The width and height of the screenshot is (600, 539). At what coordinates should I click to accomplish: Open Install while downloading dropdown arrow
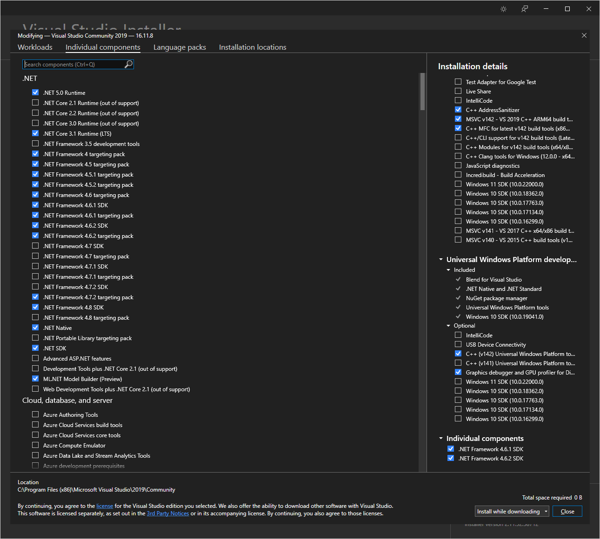546,512
